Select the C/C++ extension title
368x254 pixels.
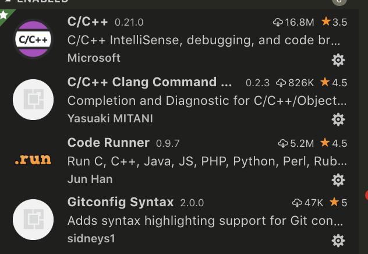89,22
